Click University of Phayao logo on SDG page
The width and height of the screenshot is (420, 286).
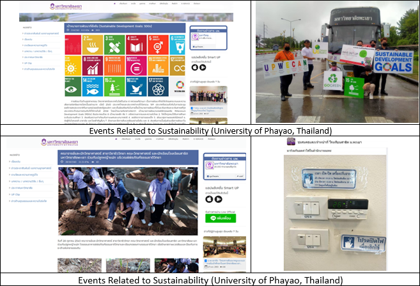tap(66, 6)
